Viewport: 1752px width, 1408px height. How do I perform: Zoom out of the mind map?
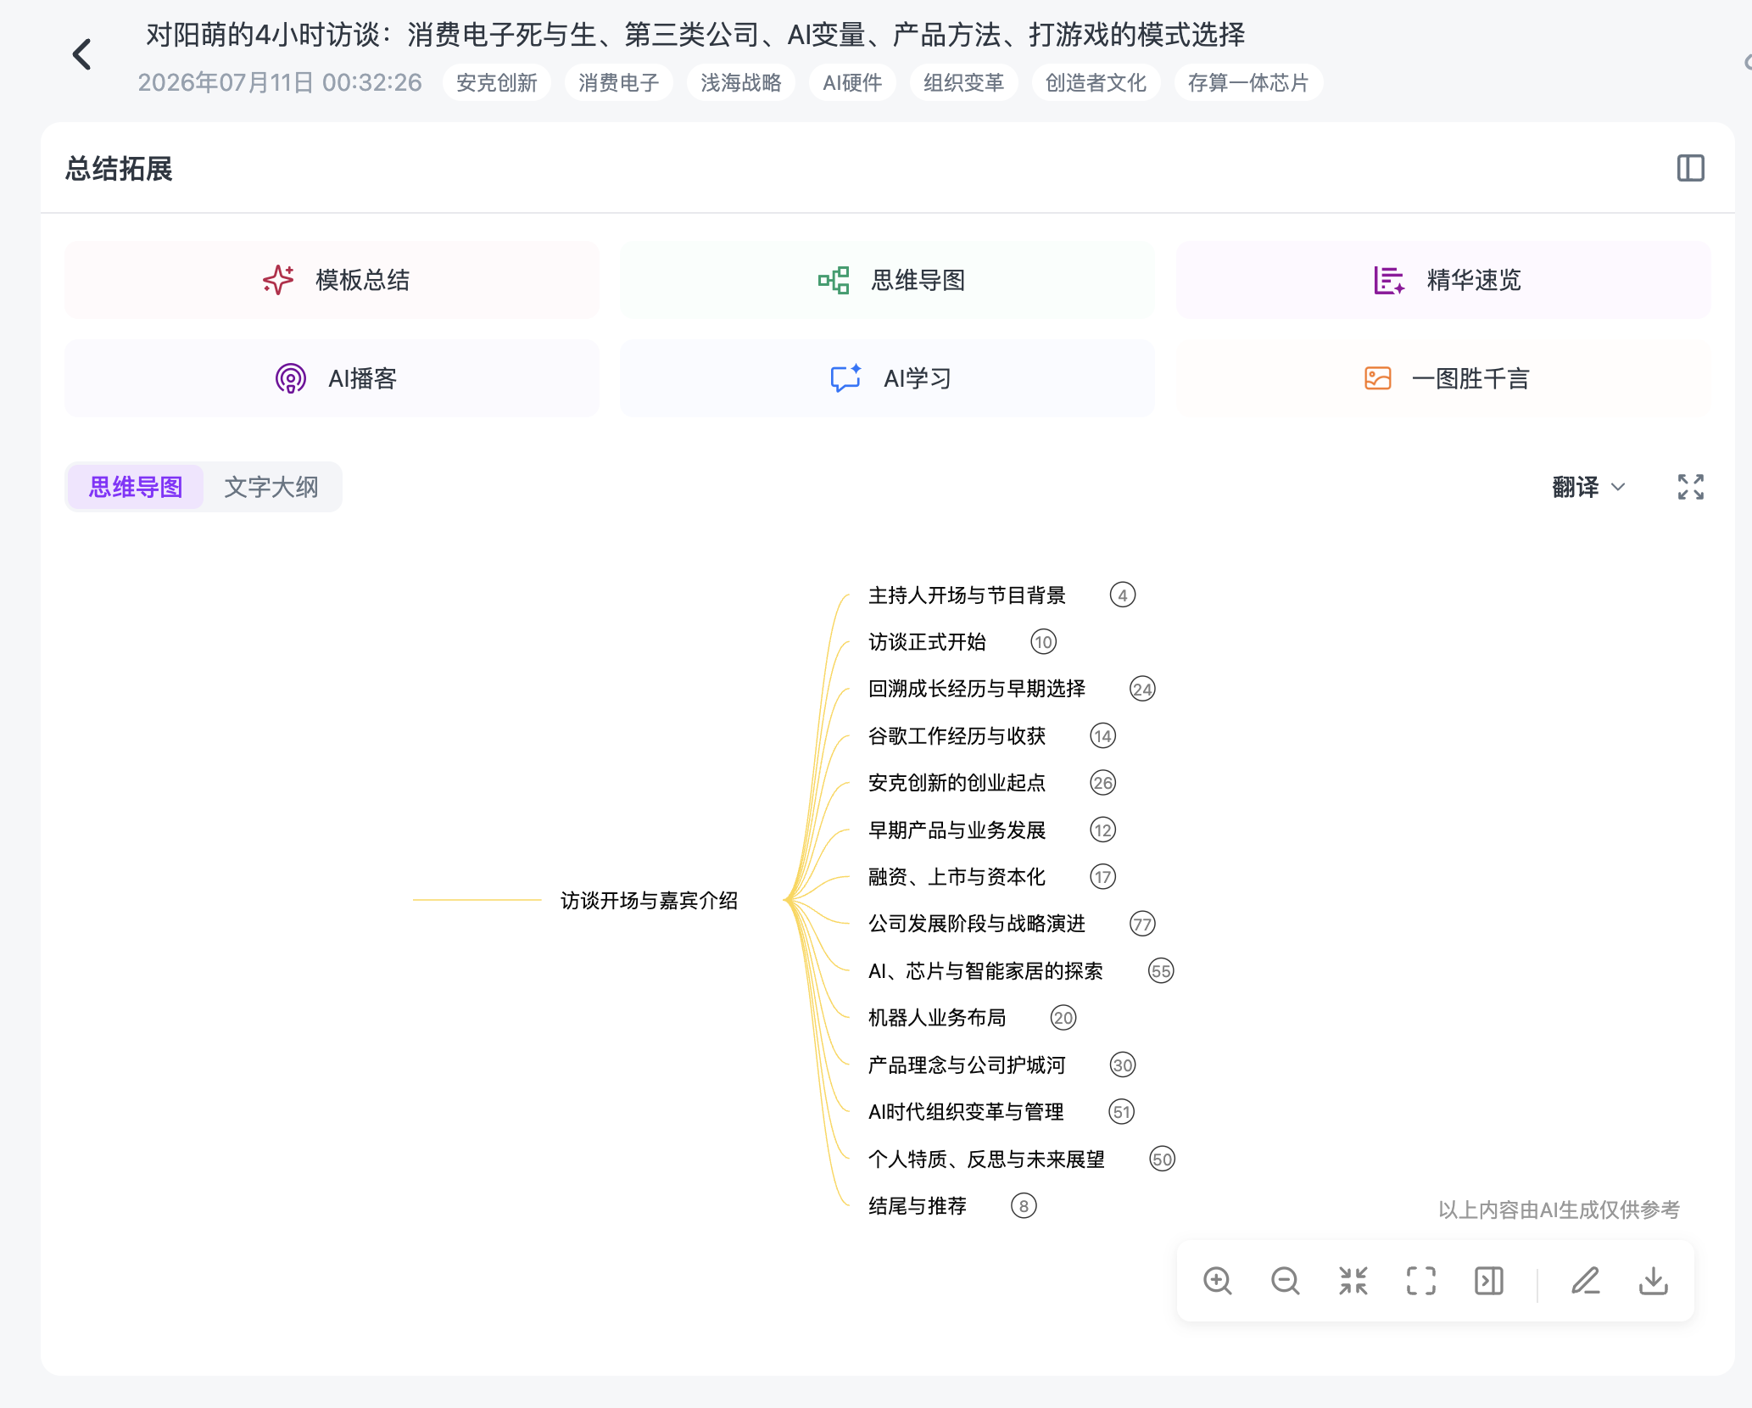coord(1286,1281)
